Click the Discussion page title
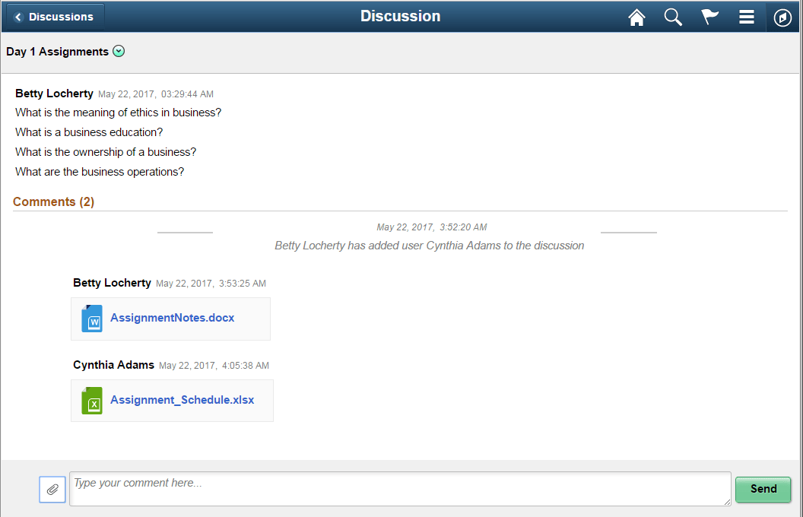This screenshot has width=803, height=517. (401, 16)
